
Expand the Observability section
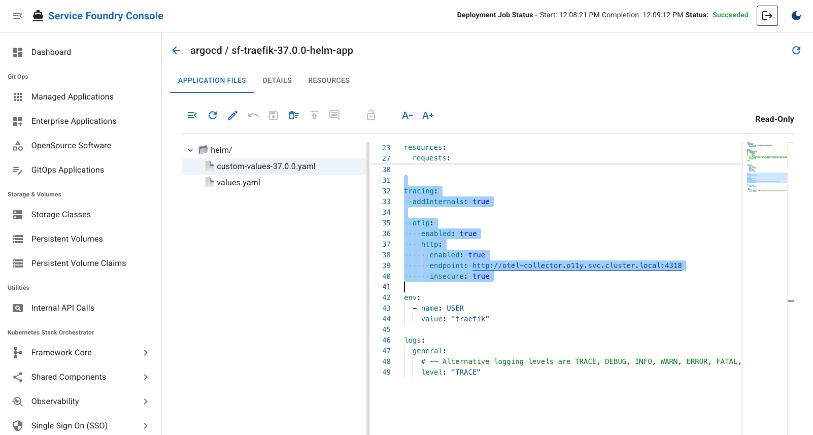tap(146, 401)
